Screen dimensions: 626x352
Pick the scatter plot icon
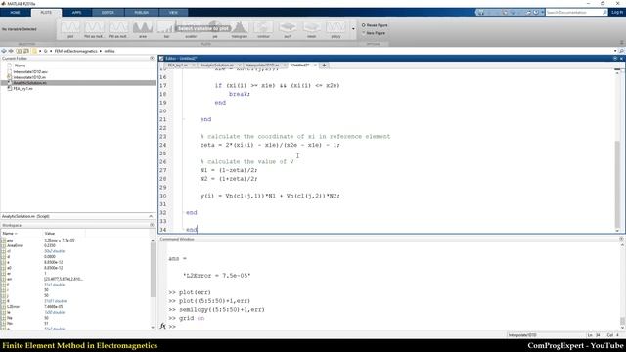tap(191, 29)
